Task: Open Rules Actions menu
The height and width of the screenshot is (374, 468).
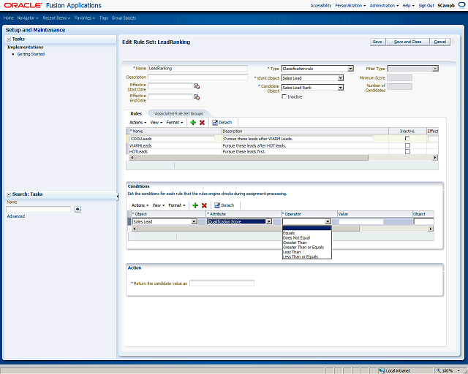Action: (x=137, y=122)
